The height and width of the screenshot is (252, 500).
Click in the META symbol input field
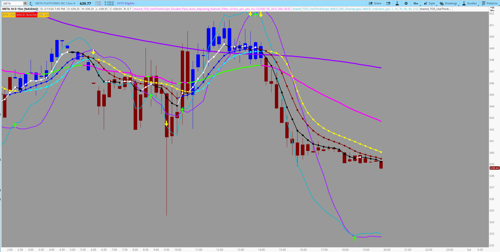coord(12,3)
